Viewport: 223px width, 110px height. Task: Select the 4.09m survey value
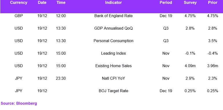[x=190, y=66]
